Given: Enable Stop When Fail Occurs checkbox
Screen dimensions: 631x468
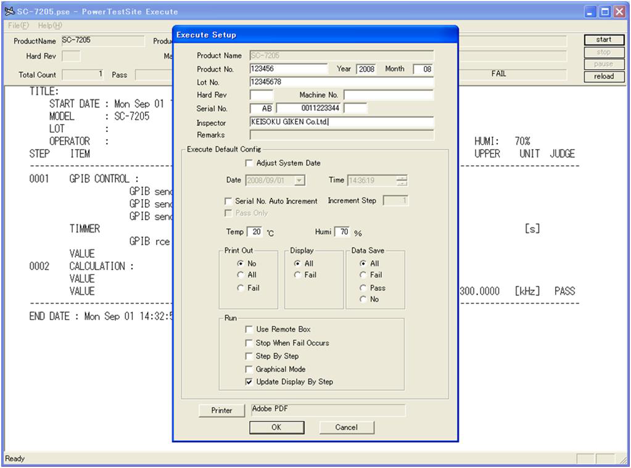Looking at the screenshot, I should click(x=249, y=343).
